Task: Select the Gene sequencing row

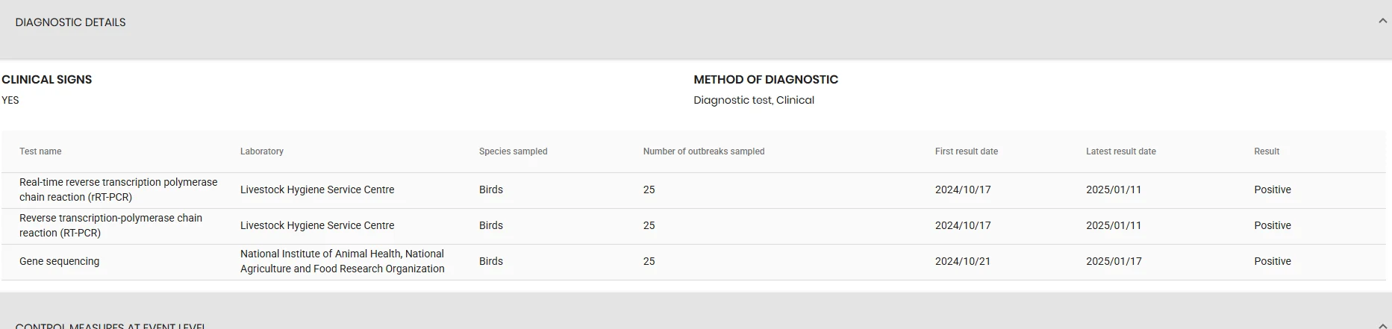Action: click(693, 262)
